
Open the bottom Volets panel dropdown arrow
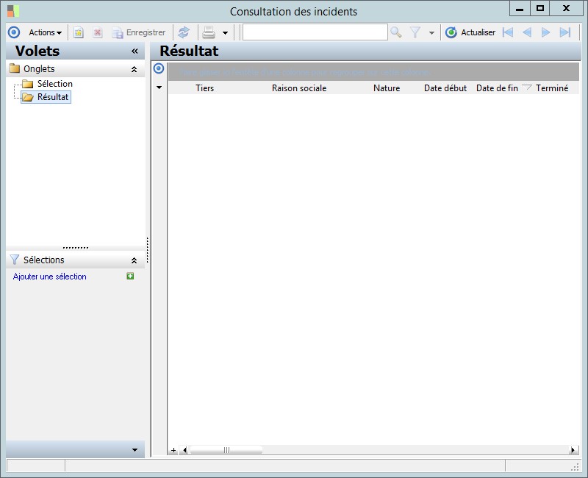coord(135,450)
